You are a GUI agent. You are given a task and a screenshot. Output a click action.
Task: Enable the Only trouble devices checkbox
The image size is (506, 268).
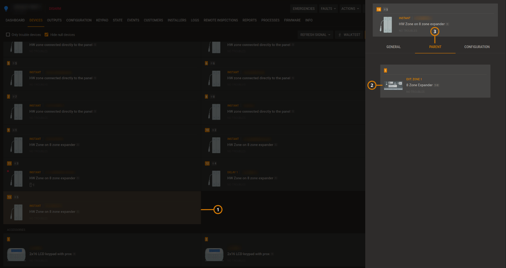(x=8, y=34)
